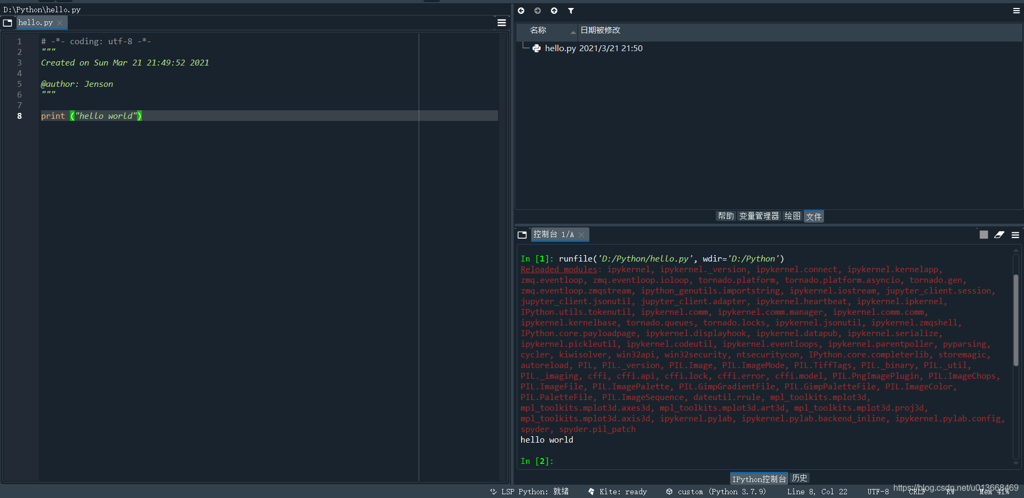Image resolution: width=1024 pixels, height=498 pixels.
Task: Go forward in file explorer
Action: 538,11
